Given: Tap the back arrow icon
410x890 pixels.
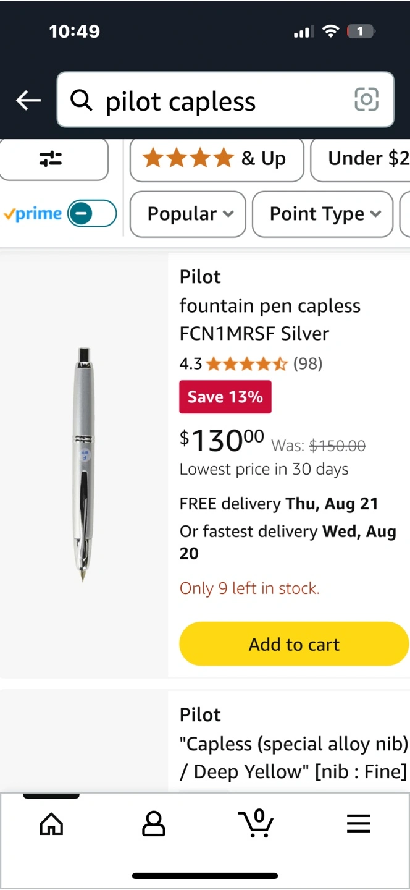Looking at the screenshot, I should (28, 100).
